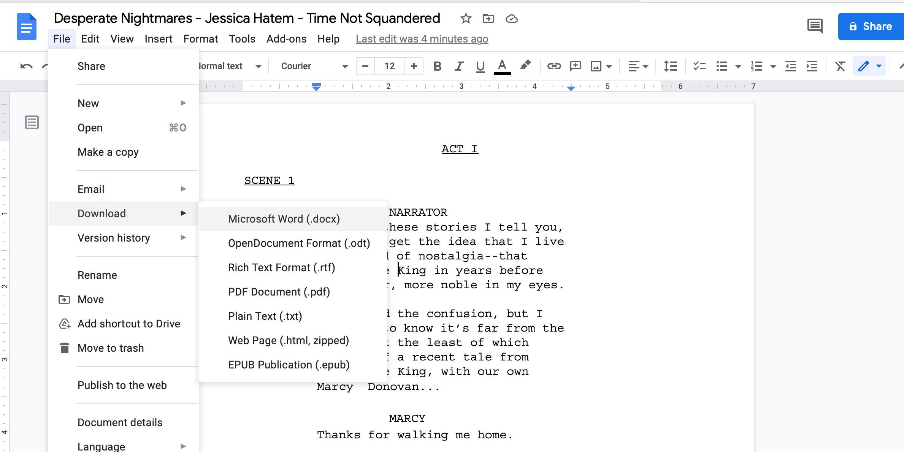The width and height of the screenshot is (904, 452).
Task: Open the Insert menu
Action: (159, 39)
